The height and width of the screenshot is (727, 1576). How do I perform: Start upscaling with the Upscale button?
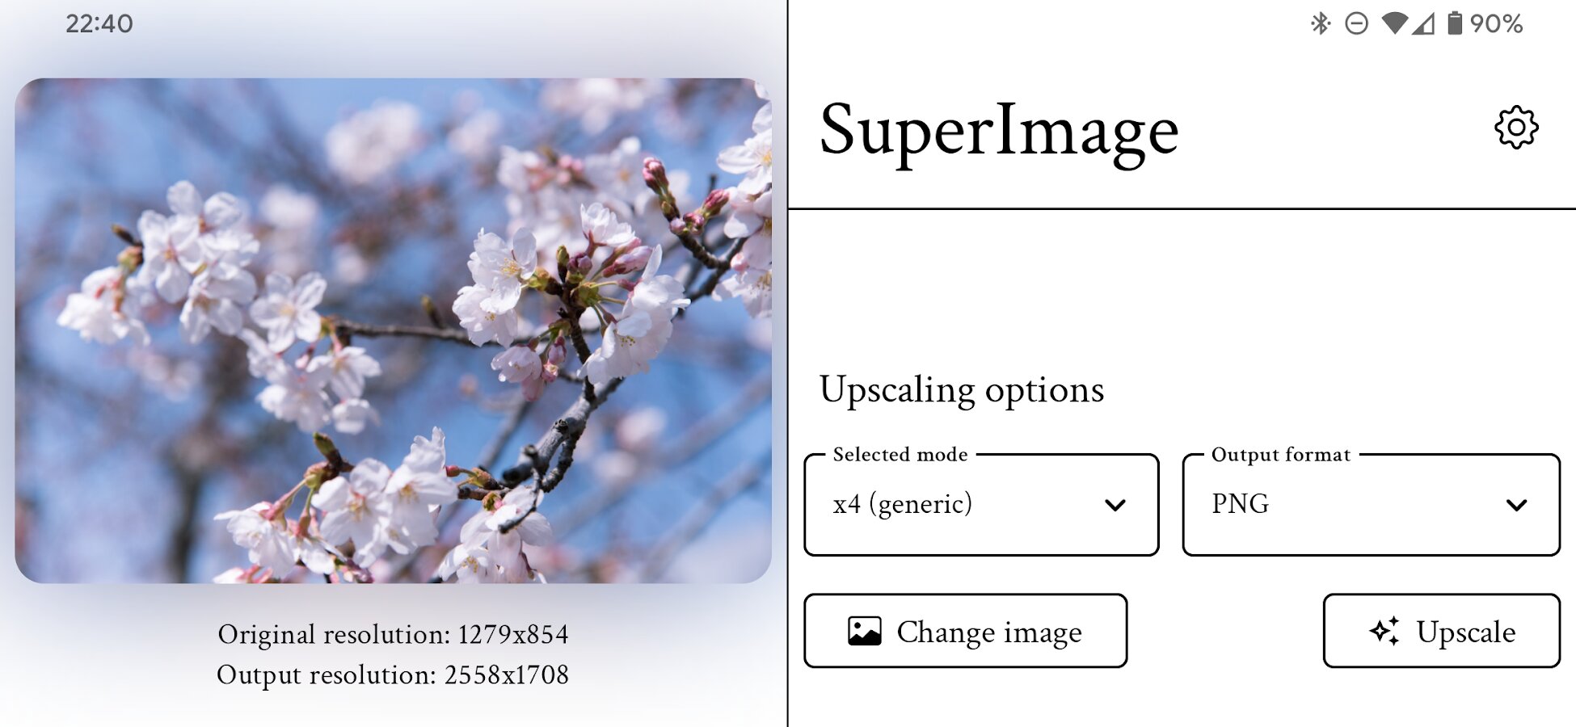1441,631
